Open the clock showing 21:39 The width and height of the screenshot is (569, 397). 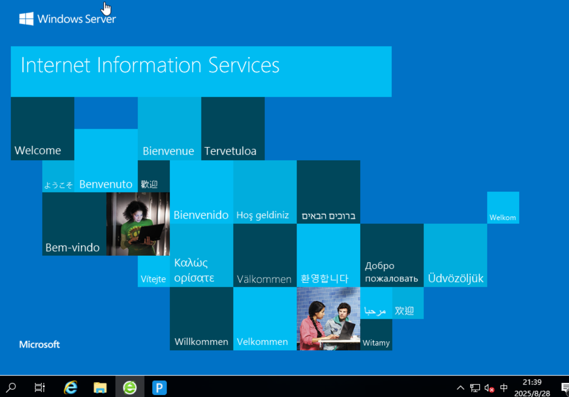click(532, 387)
